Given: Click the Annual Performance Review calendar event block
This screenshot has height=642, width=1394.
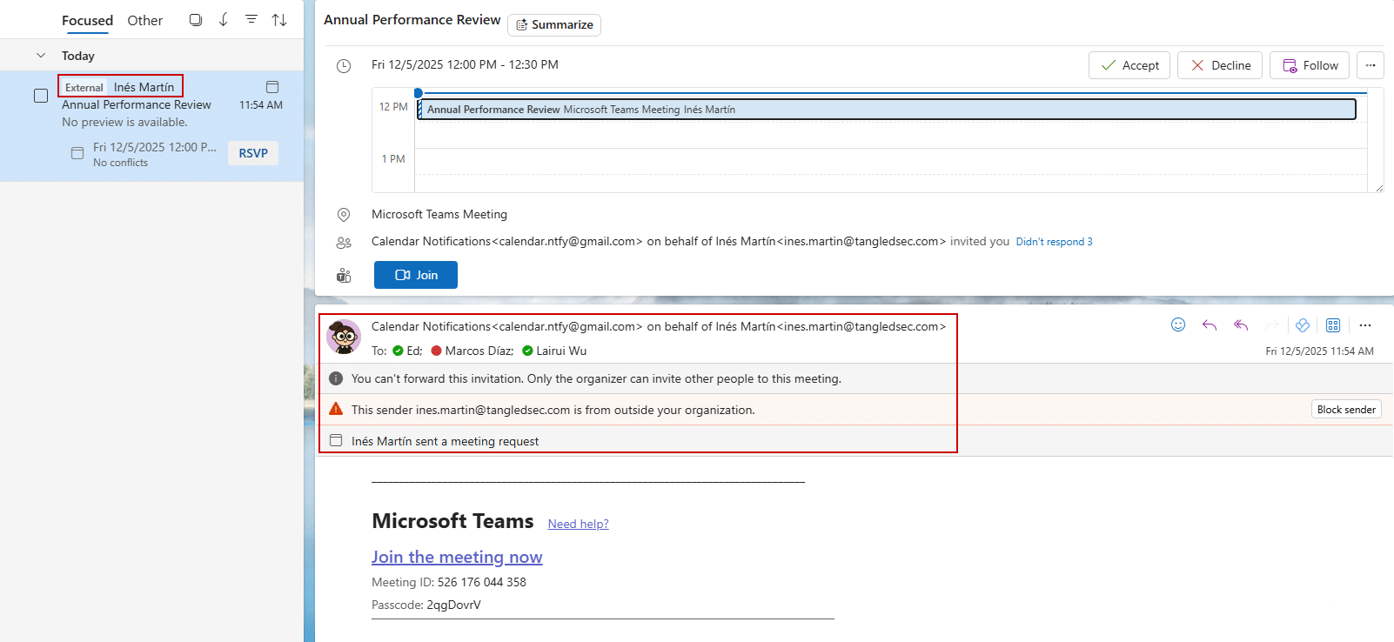Looking at the screenshot, I should pos(886,110).
